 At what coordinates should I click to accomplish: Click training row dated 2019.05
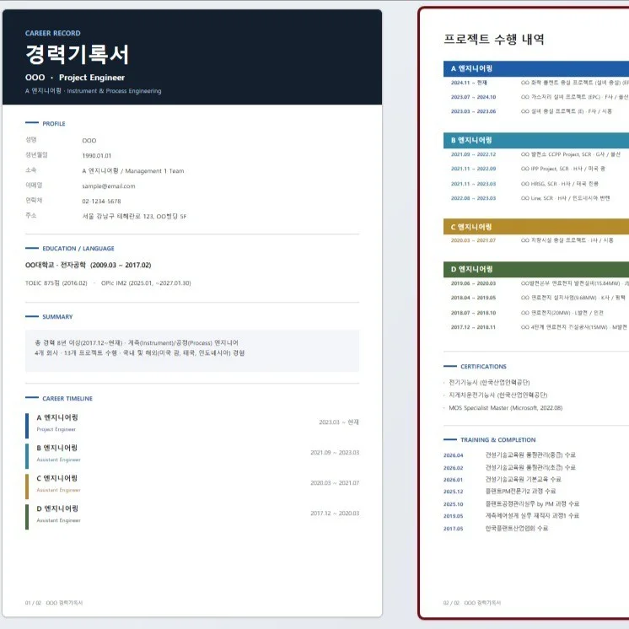coord(511,516)
